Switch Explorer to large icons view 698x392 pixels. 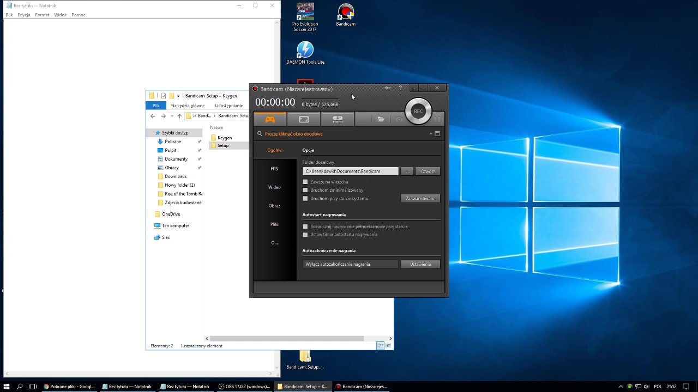click(x=388, y=346)
